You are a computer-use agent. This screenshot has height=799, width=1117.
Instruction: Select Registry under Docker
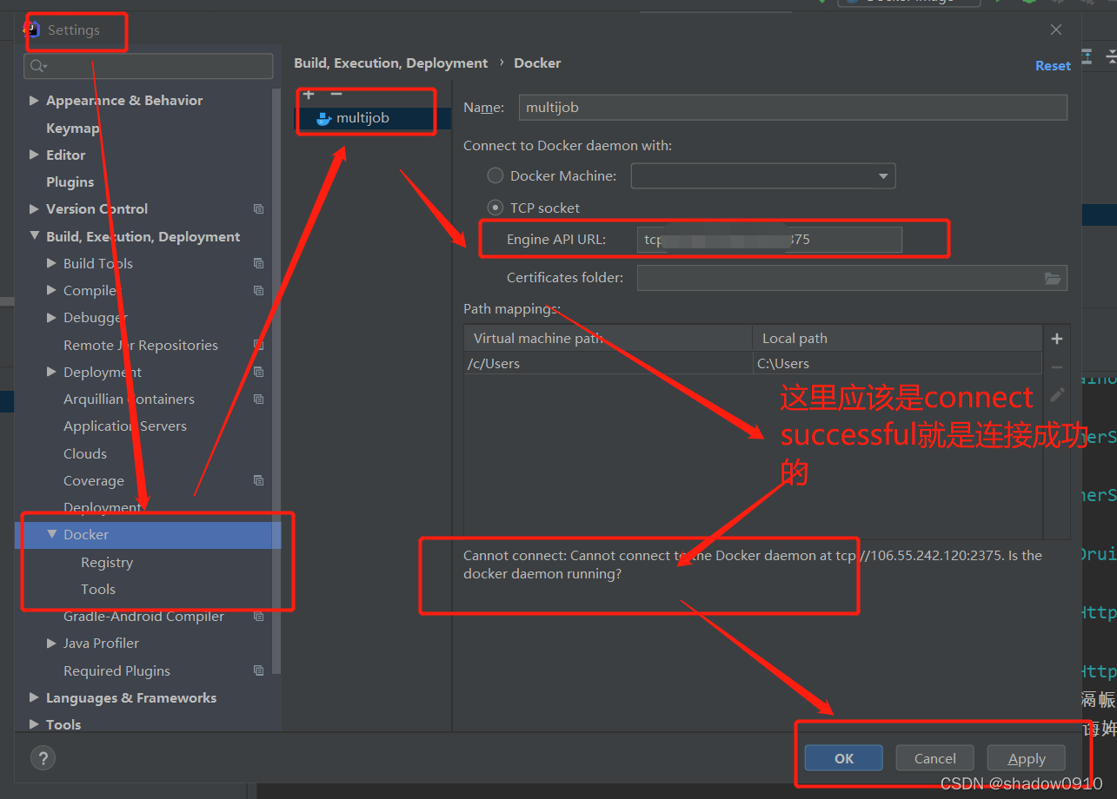point(107,563)
